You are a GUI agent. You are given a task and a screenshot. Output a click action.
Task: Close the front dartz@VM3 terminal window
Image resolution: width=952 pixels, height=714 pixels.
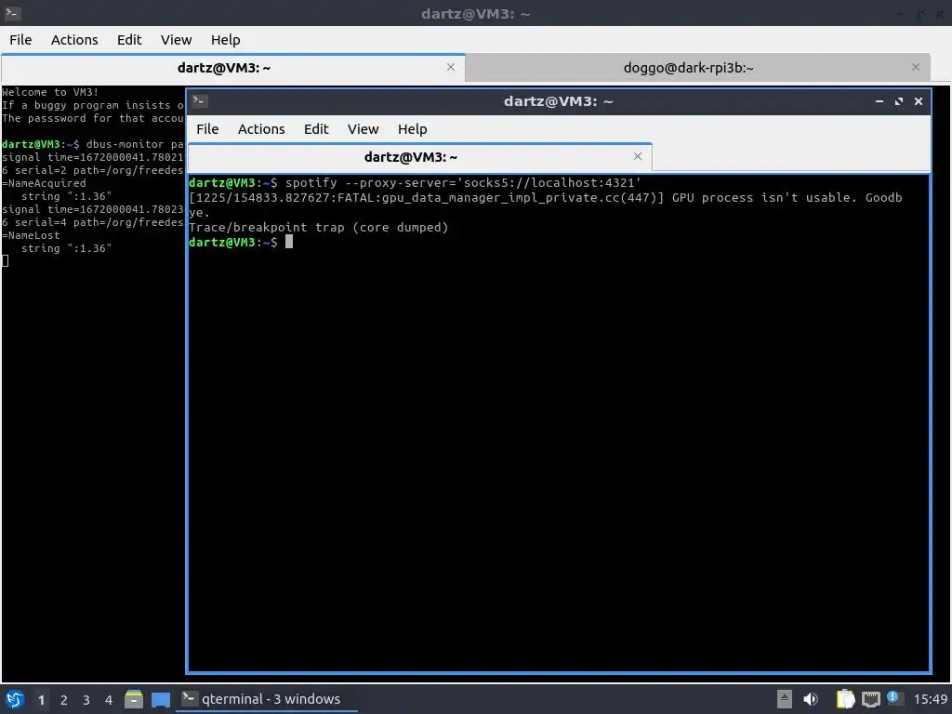click(918, 101)
